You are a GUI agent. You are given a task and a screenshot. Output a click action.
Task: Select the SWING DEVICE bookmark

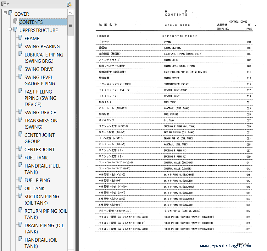[40, 112]
